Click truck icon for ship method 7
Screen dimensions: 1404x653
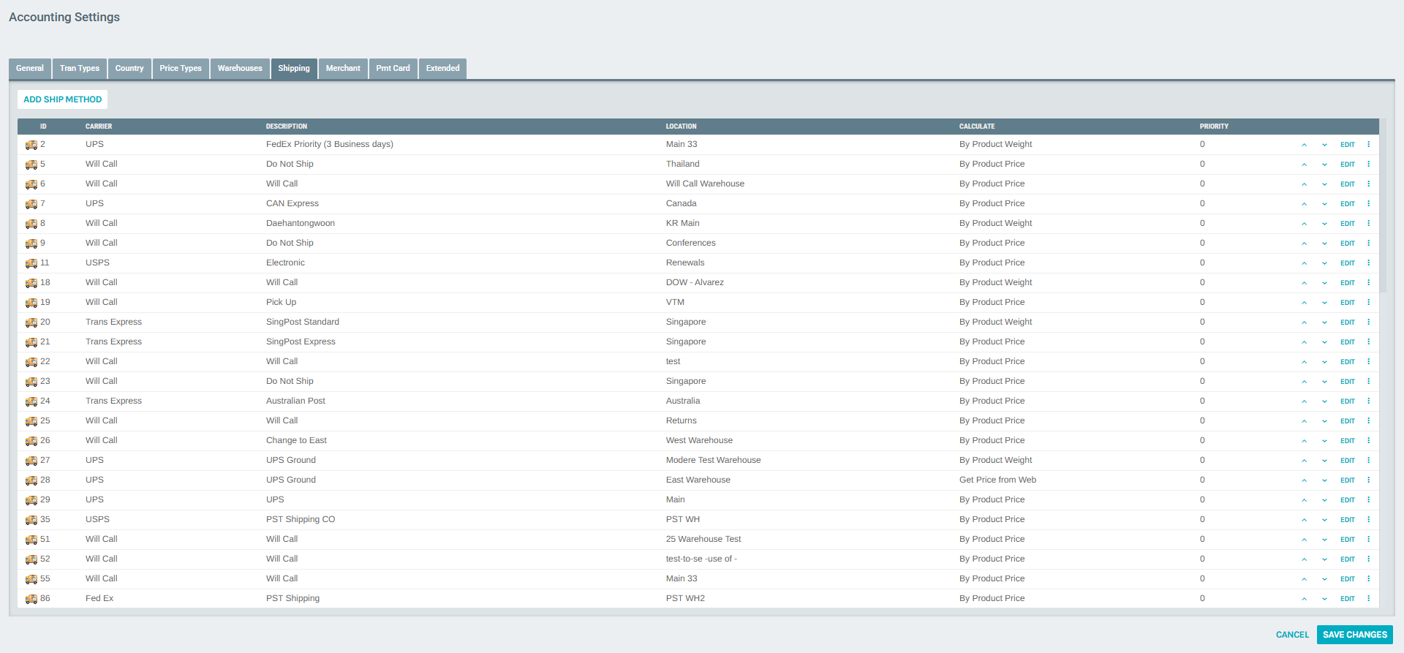tap(31, 204)
